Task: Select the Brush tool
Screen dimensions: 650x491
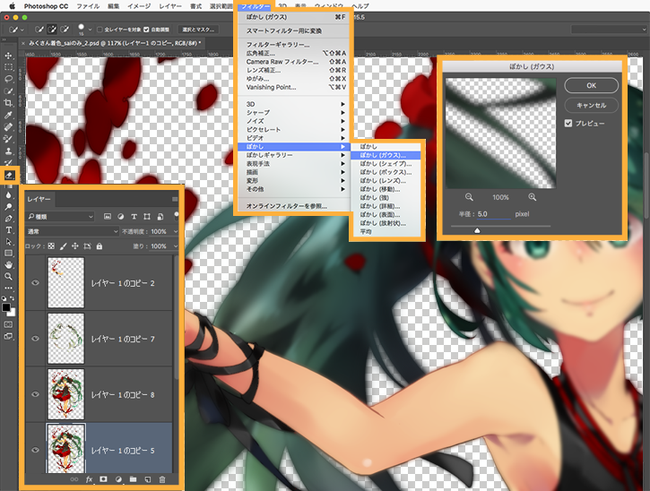Action: (x=8, y=139)
